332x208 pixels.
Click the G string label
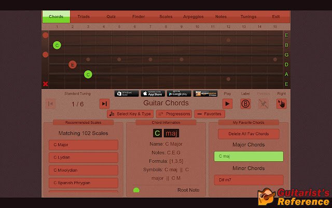tap(286, 55)
